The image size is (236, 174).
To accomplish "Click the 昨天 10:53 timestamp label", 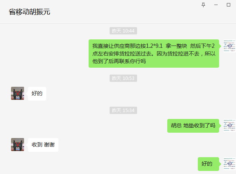I will point(123,78).
